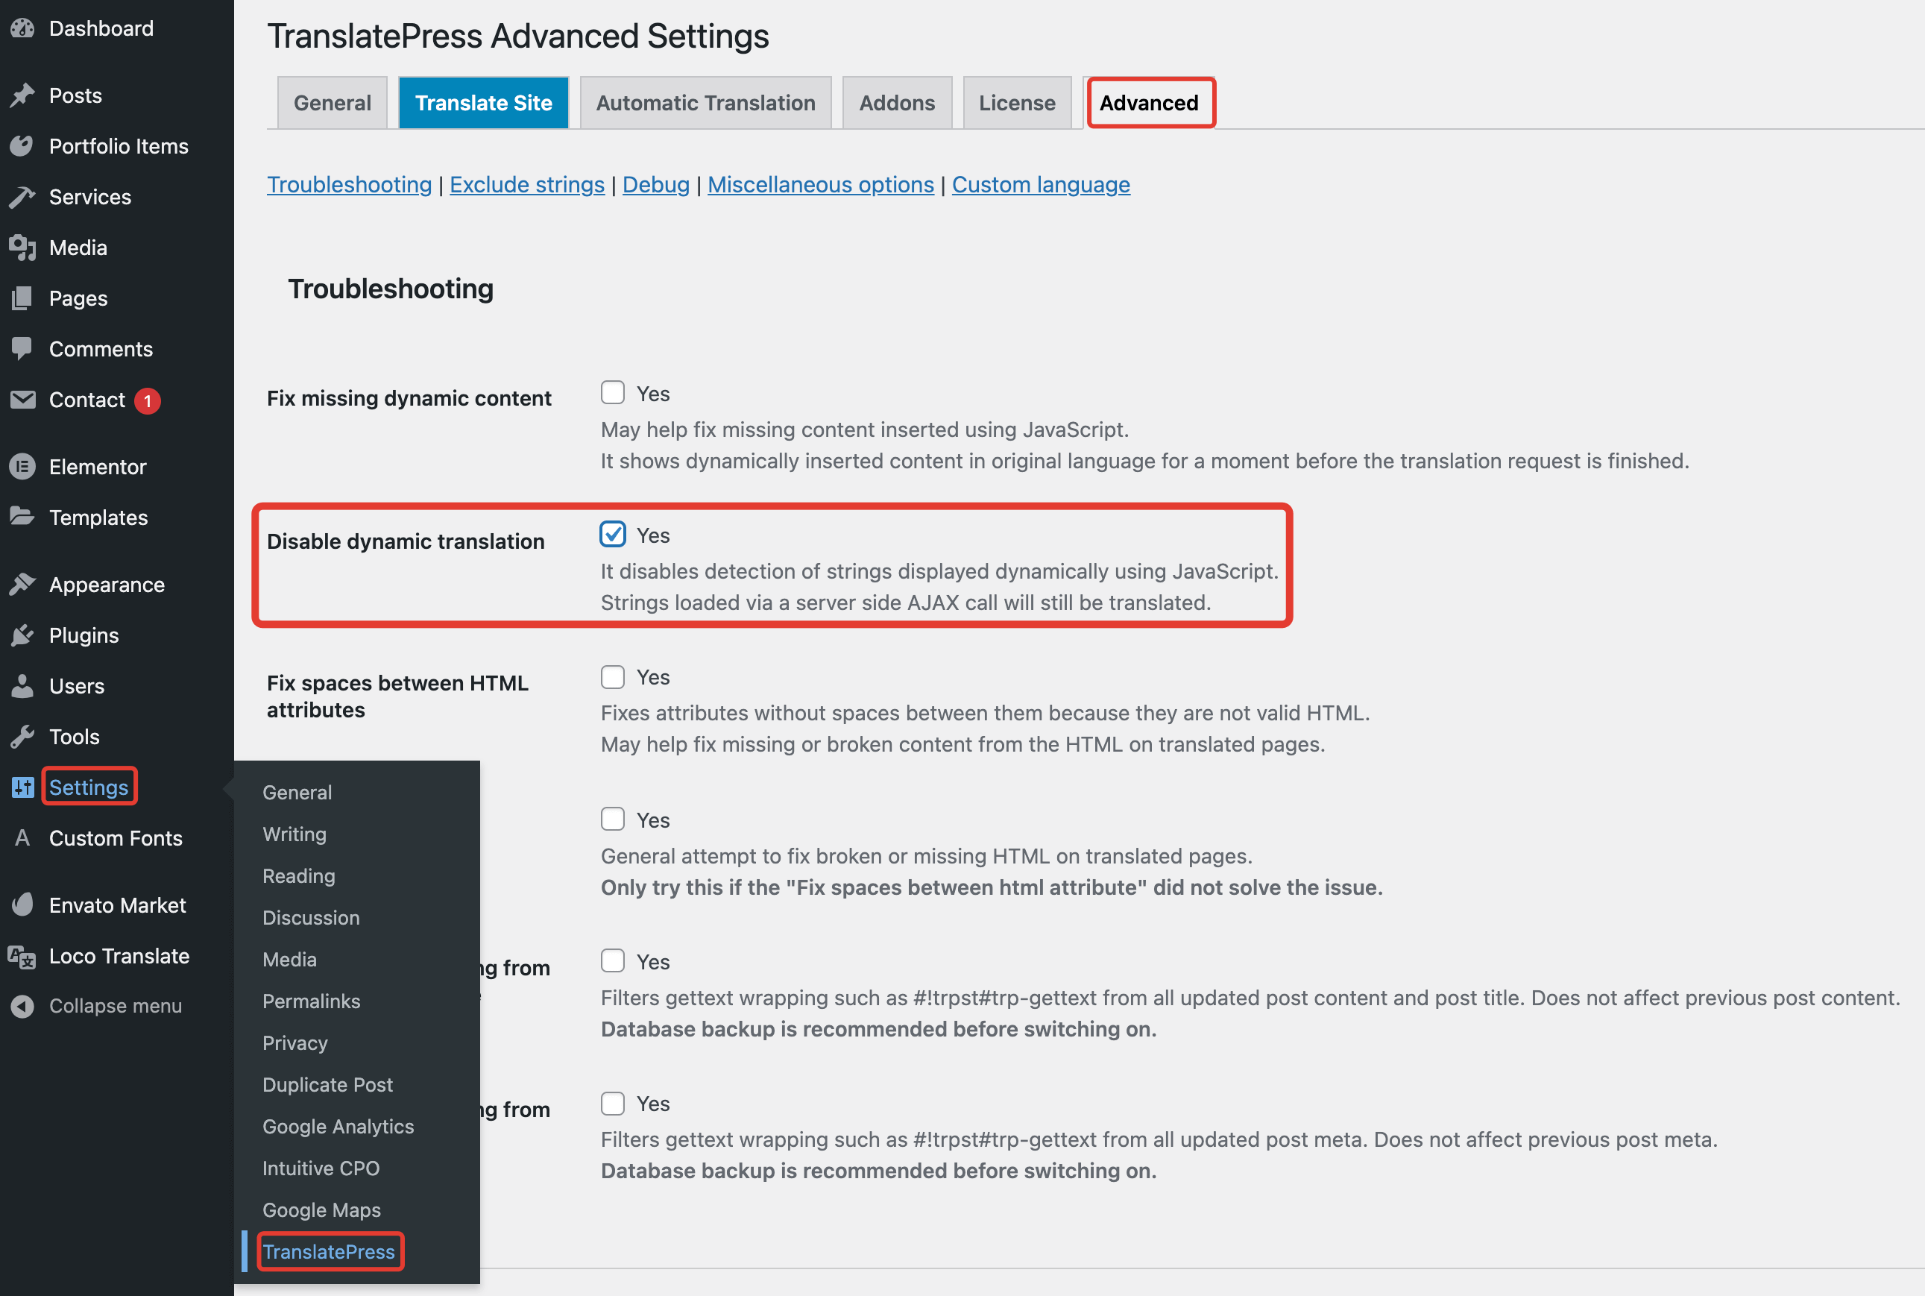The image size is (1925, 1296).
Task: Open the Custom language link
Action: pyautogui.click(x=1040, y=184)
